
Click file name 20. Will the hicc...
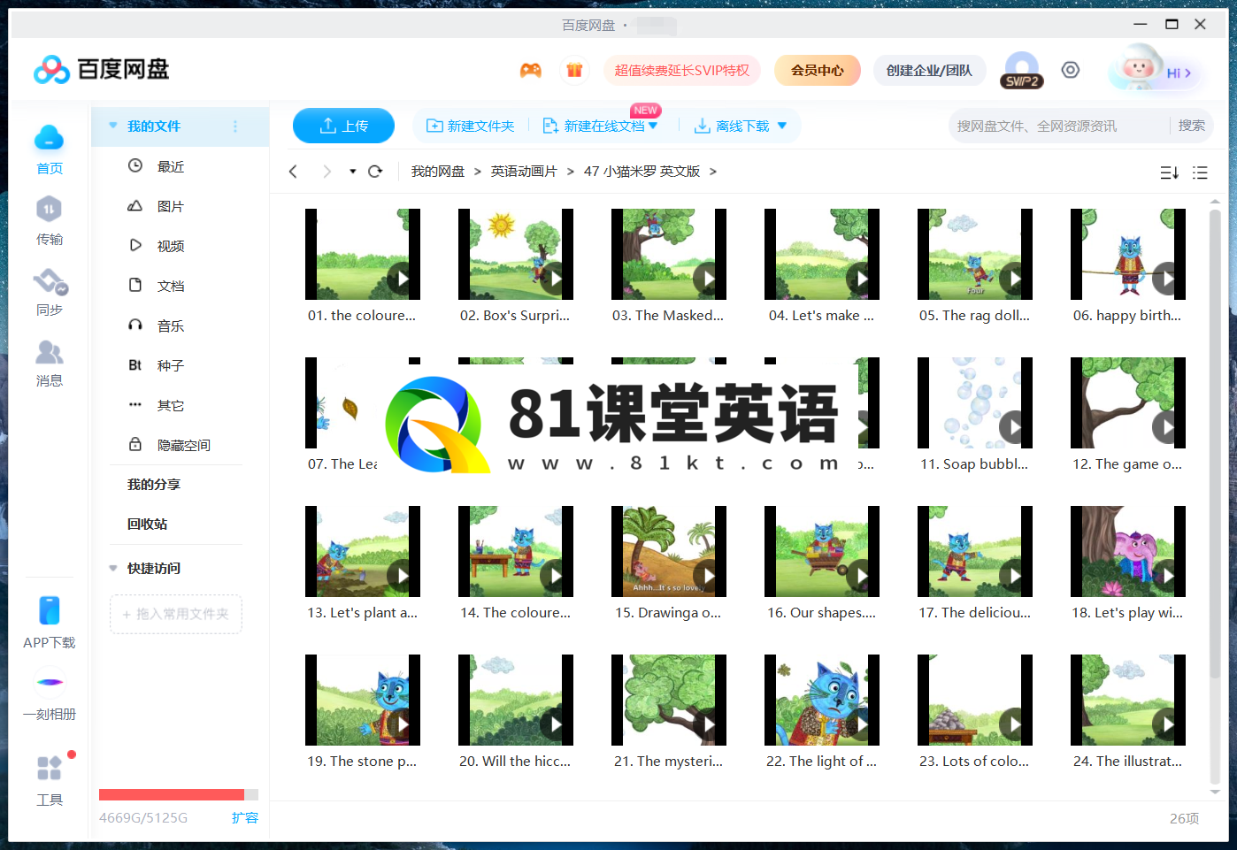(x=515, y=761)
